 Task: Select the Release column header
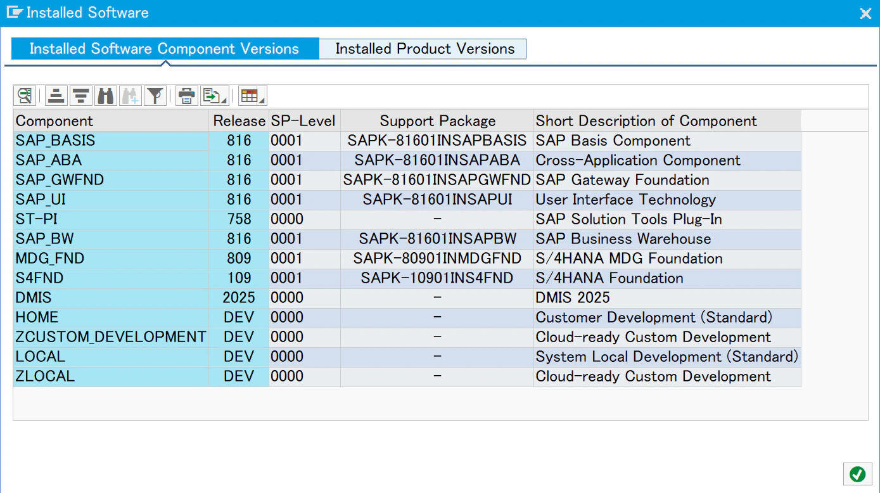tap(239, 121)
